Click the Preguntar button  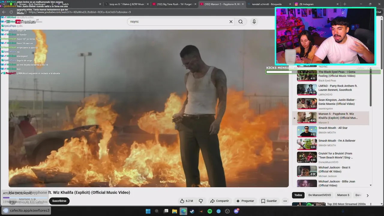tap(245, 201)
